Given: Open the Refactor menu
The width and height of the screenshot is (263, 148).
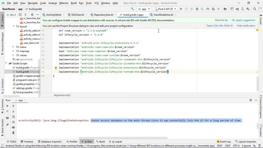Looking at the screenshot, I should pyautogui.click(x=64, y=3).
